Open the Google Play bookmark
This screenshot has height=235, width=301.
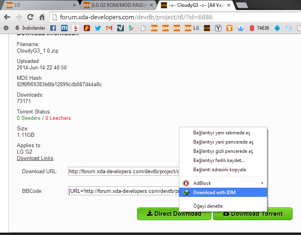(x=131, y=28)
